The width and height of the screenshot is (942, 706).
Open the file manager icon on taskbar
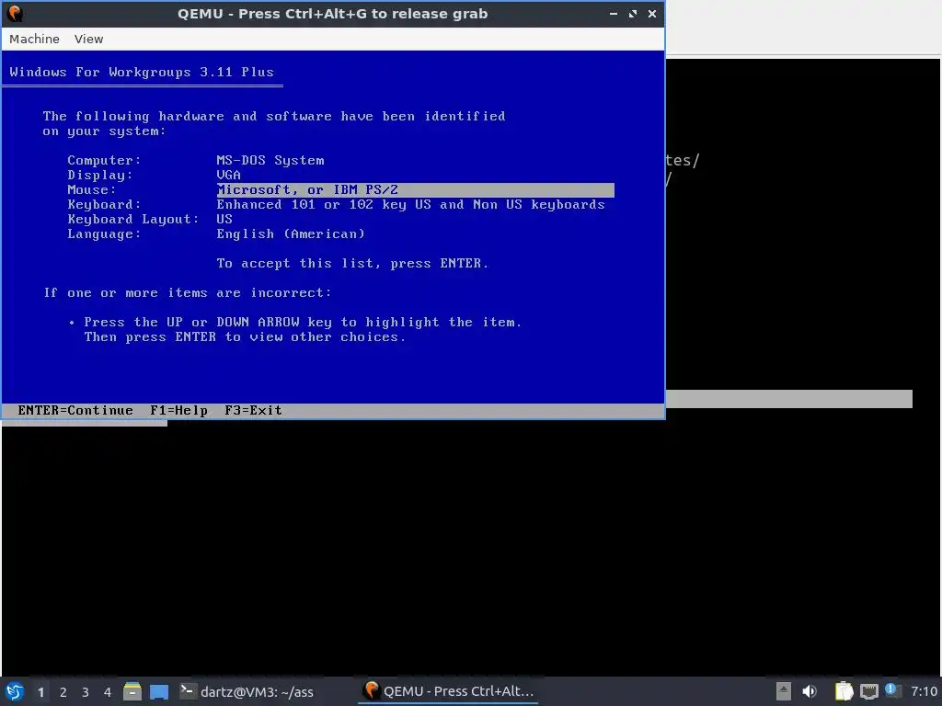tap(132, 691)
